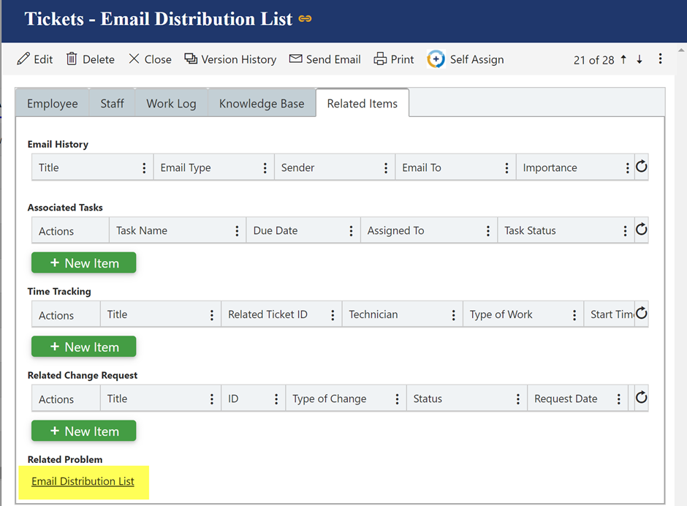The image size is (687, 506).
Task: Open Task Name column options menu
Action: click(237, 230)
